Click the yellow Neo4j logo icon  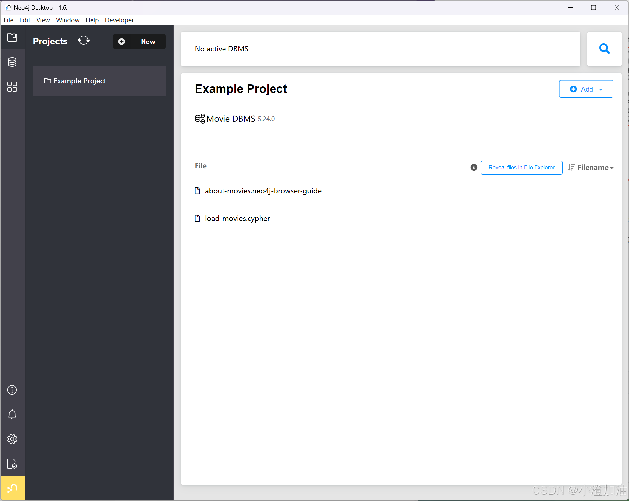point(13,488)
